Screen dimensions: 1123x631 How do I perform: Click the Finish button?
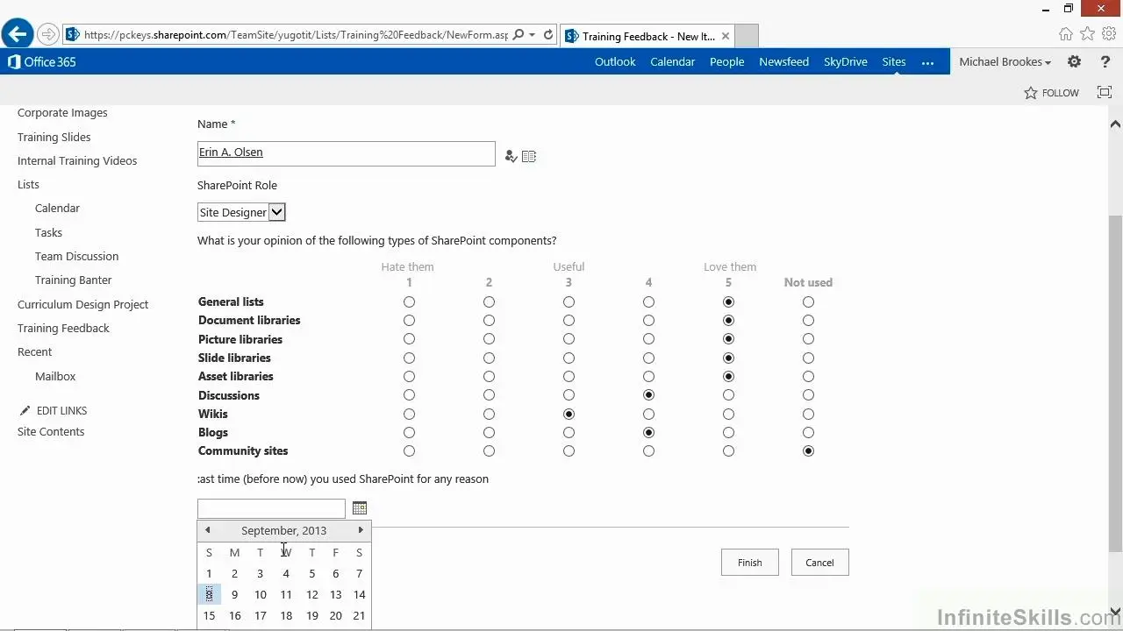pyautogui.click(x=750, y=563)
